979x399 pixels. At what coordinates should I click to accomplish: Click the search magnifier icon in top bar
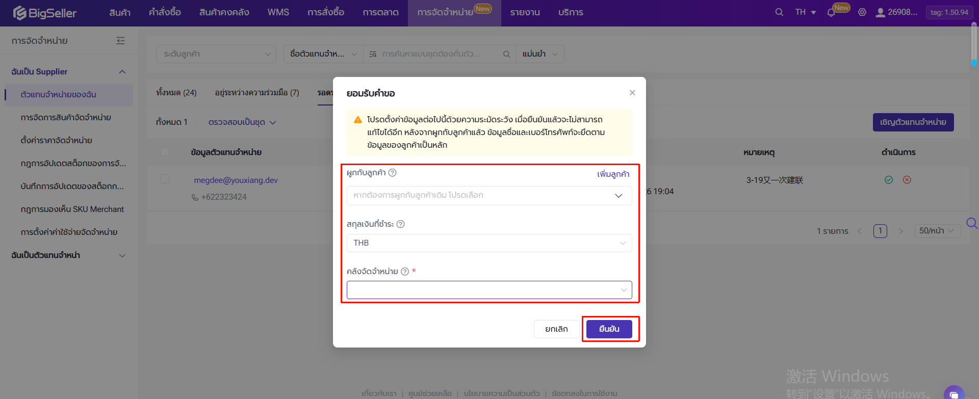tap(779, 12)
